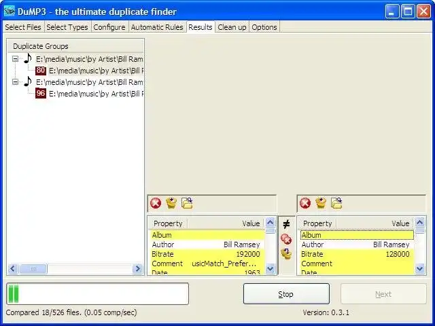This screenshot has height=326, width=435.
Task: Click the recycle basket icon in right file panel
Action: coord(321,203)
